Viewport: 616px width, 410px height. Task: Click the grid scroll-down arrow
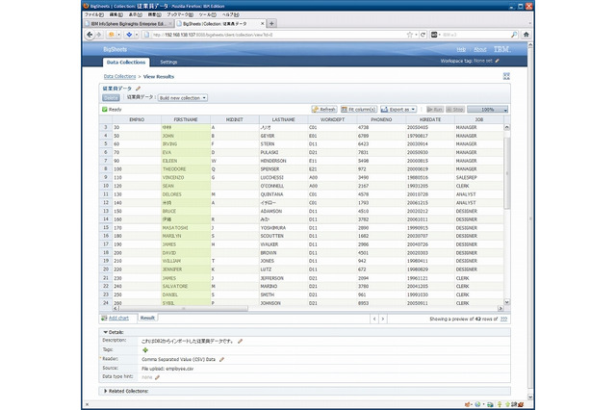click(x=507, y=302)
